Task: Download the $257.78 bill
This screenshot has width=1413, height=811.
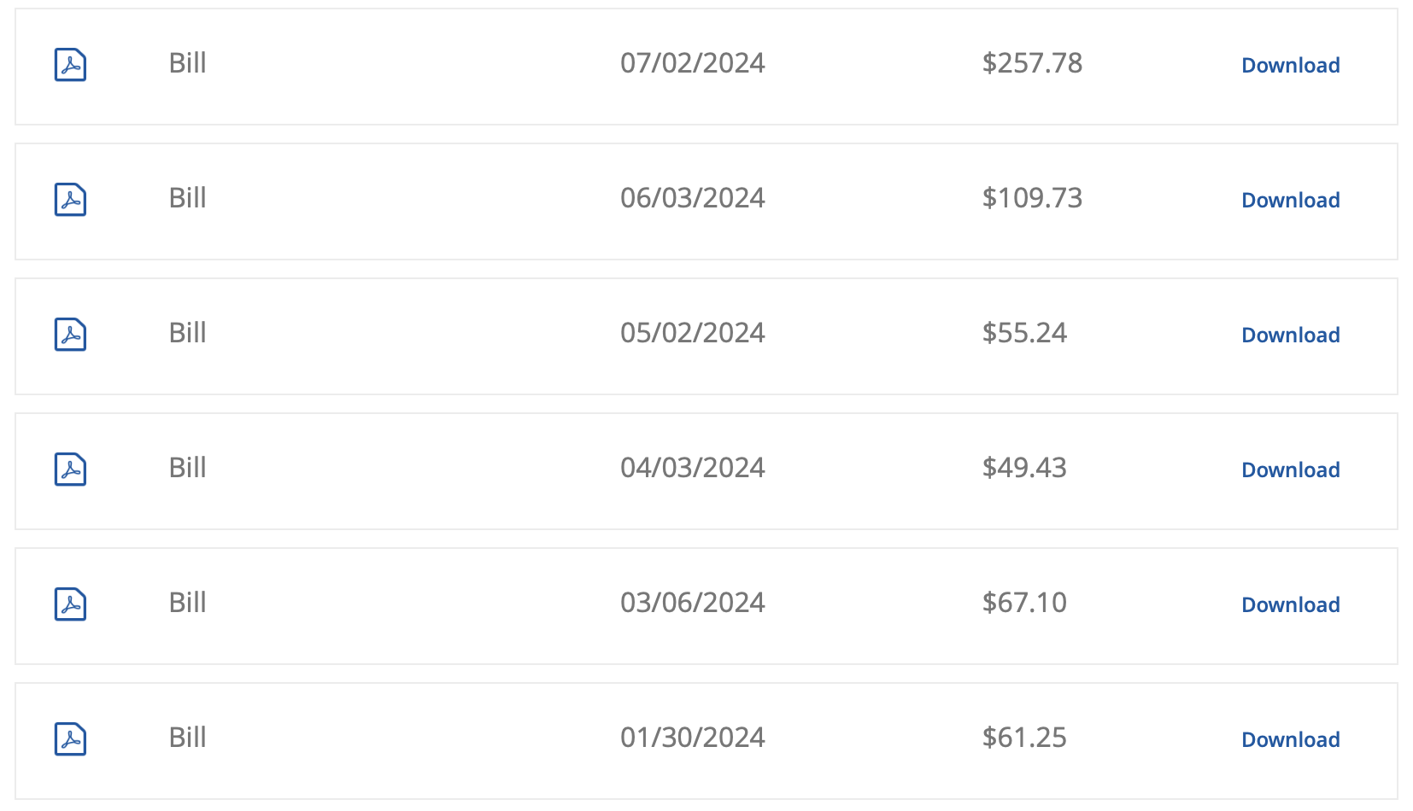Action: click(x=1290, y=66)
